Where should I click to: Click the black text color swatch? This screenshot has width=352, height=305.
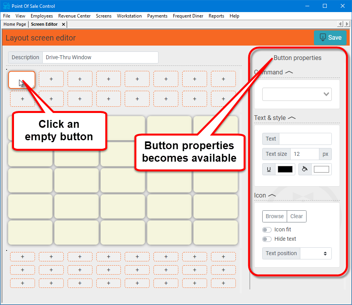click(x=285, y=169)
